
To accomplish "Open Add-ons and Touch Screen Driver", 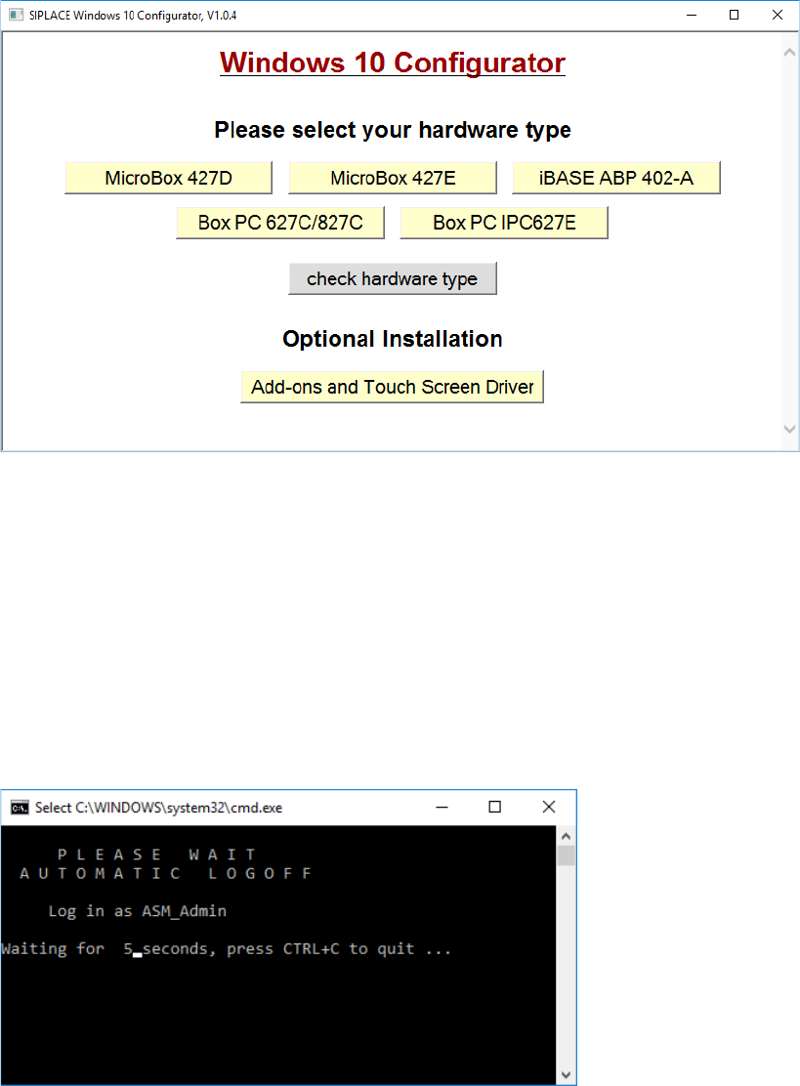I will pos(392,387).
